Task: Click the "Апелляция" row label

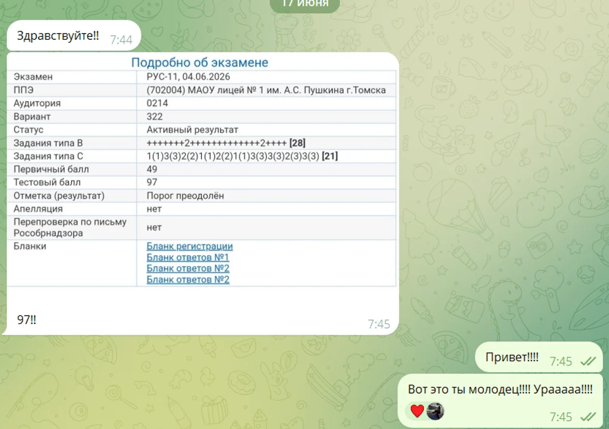Action: pos(38,209)
